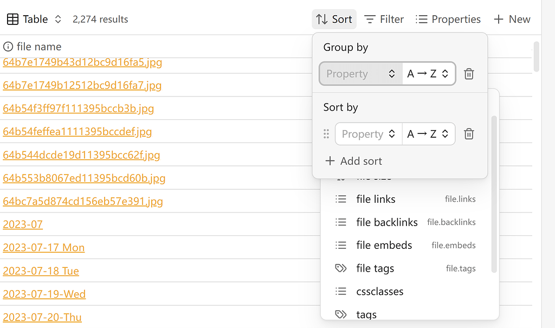Open 64b7e1749b12512bc9d16fa7.jpg
Viewport: 555px width, 328px height.
pyautogui.click(x=82, y=85)
